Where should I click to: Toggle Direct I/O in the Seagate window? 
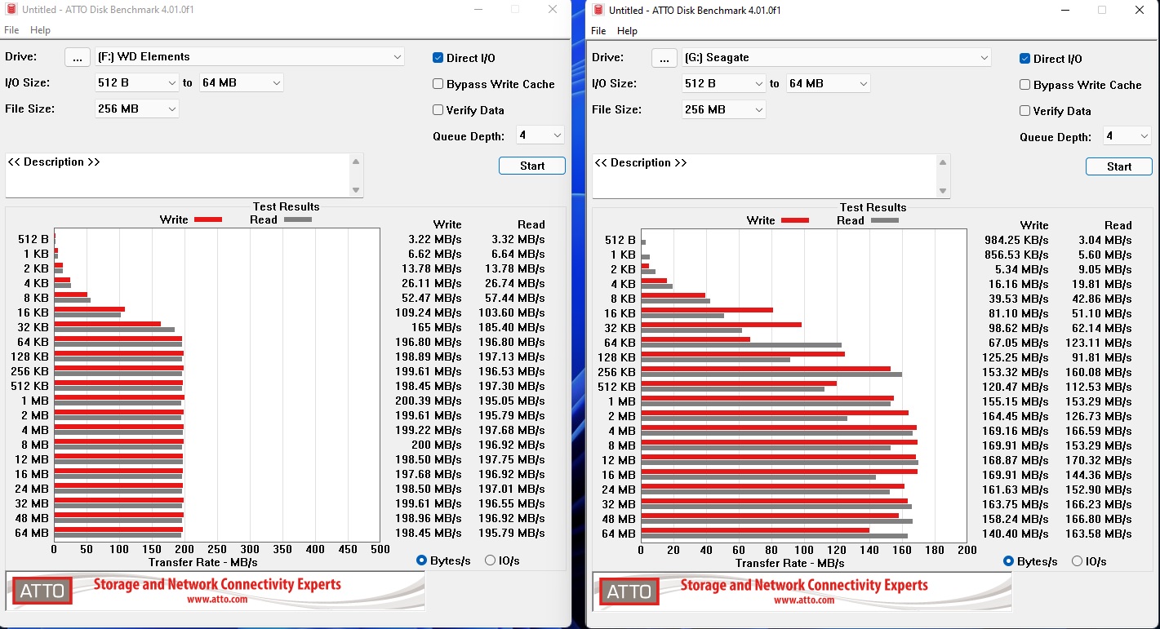(x=1025, y=59)
